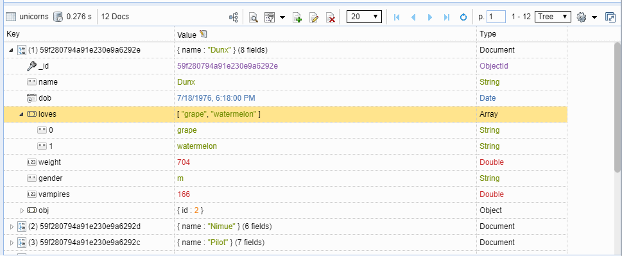This screenshot has height=256, width=622.
Task: Refresh the query results
Action: [463, 17]
